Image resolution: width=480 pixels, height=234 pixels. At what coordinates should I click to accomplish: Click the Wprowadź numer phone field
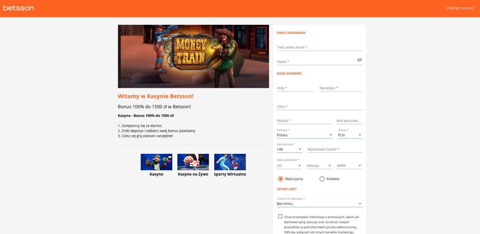(x=335, y=149)
